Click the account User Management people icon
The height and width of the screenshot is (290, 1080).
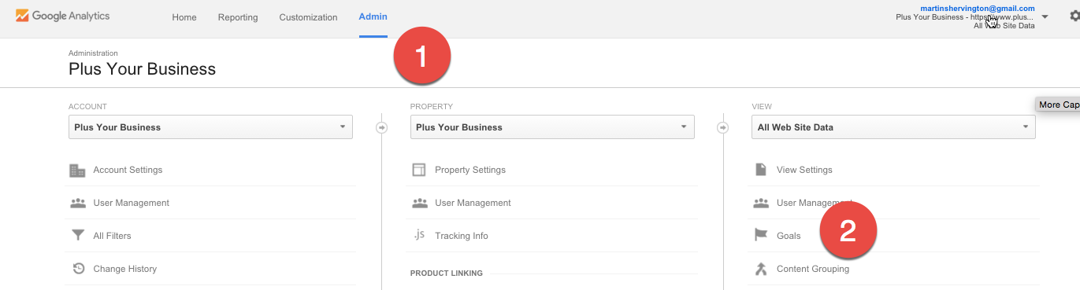77,203
